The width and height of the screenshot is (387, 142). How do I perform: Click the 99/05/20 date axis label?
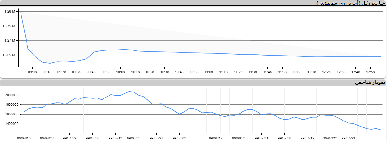[x=134, y=138]
